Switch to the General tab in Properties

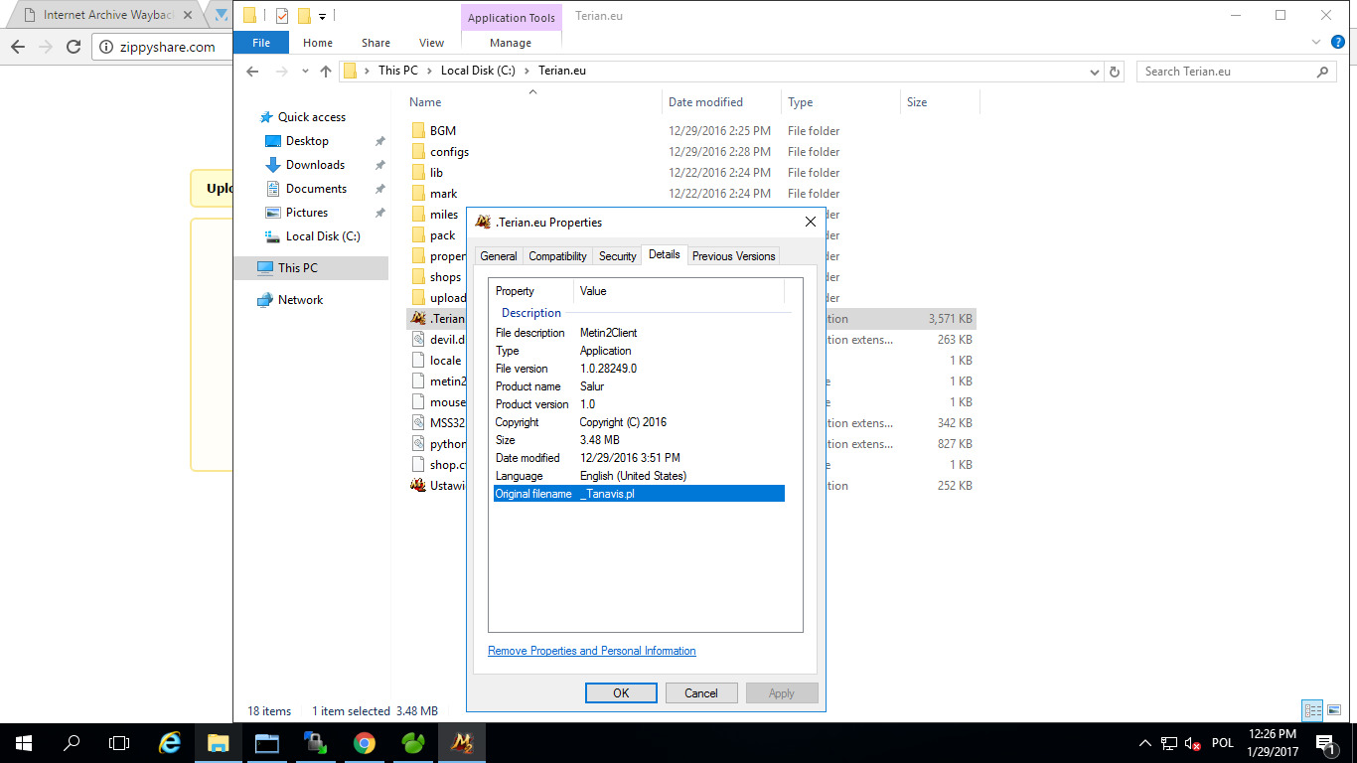pyautogui.click(x=499, y=256)
